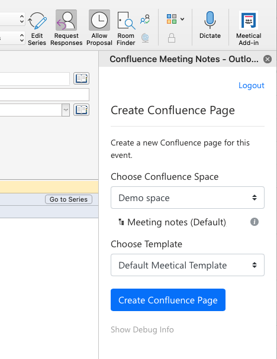Click the info icon beside Meeting notes
Screen dimensions: 277x359
pos(255,222)
